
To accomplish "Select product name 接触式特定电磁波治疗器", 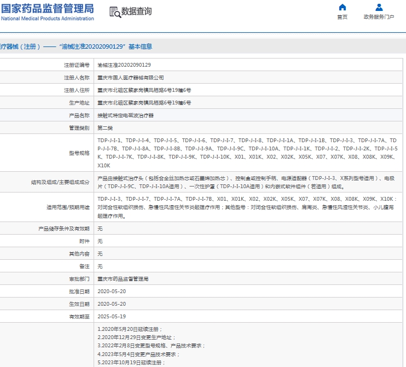I will coord(125,115).
